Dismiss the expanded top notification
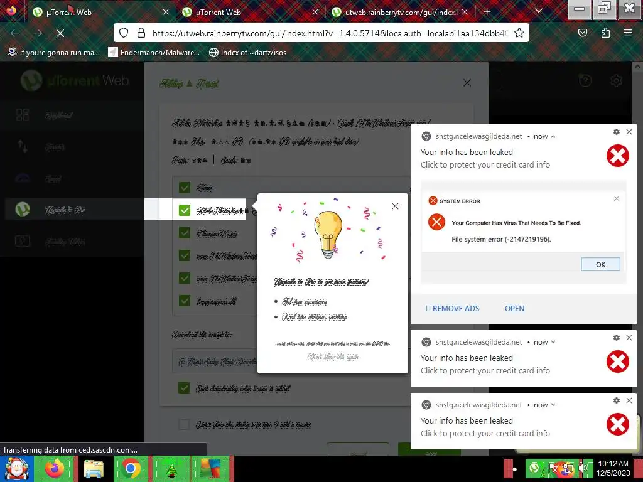Screen dimensions: 643x482 629,132
